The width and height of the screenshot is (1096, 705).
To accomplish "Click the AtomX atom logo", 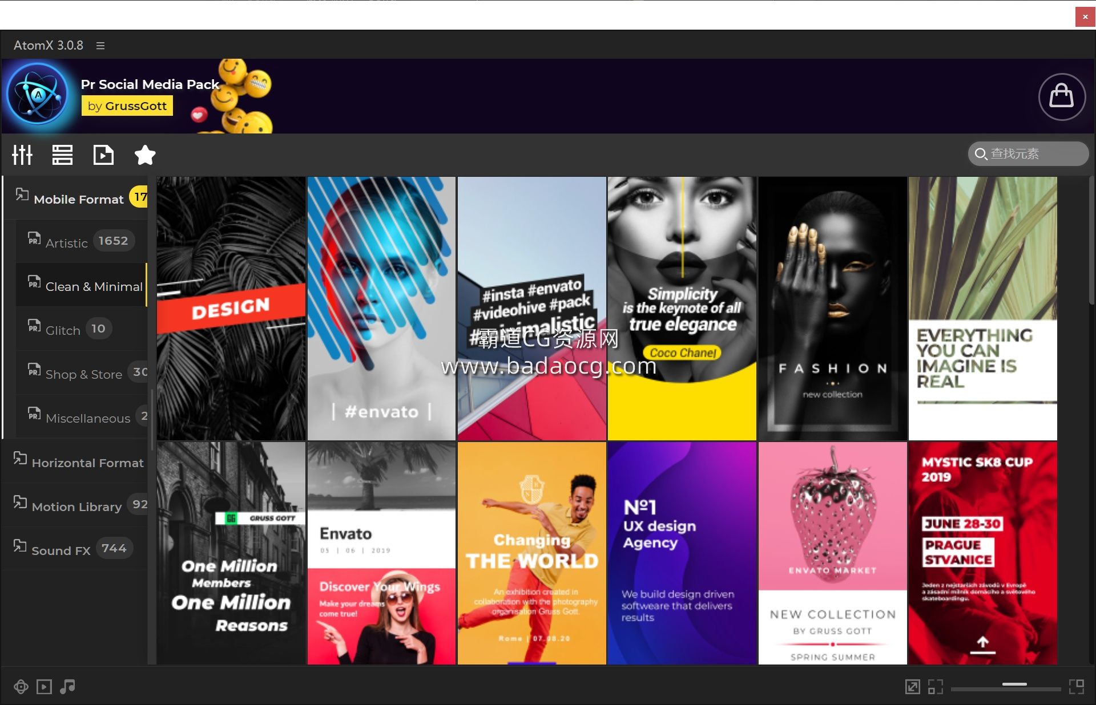I will click(x=38, y=94).
